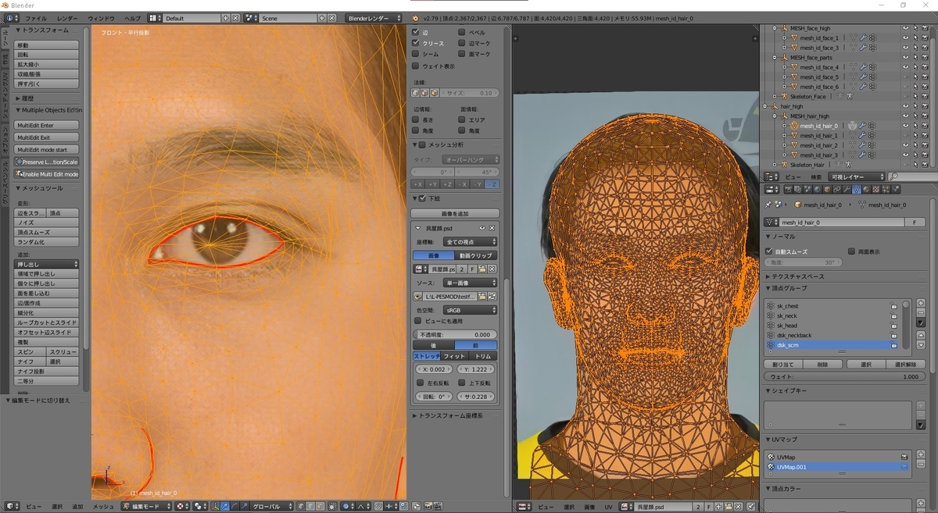This screenshot has height=513, width=938.
Task: Open the world tab globe icon in Properties
Action: 818,190
